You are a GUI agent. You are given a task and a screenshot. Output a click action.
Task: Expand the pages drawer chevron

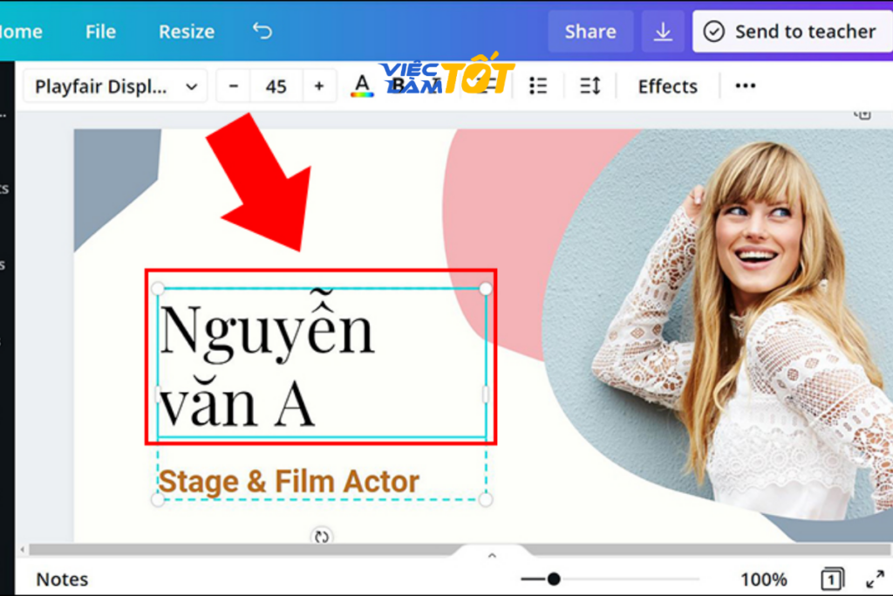pyautogui.click(x=492, y=555)
